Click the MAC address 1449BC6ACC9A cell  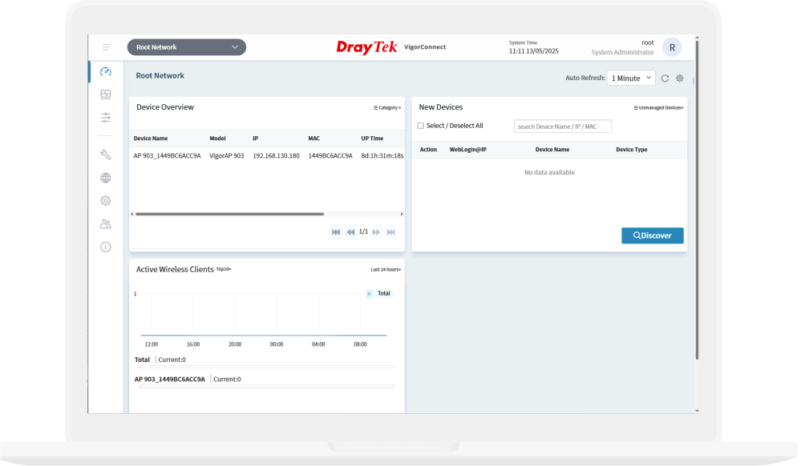point(330,155)
